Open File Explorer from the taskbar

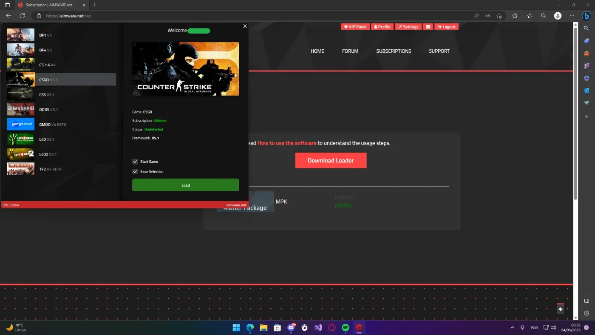(263, 327)
